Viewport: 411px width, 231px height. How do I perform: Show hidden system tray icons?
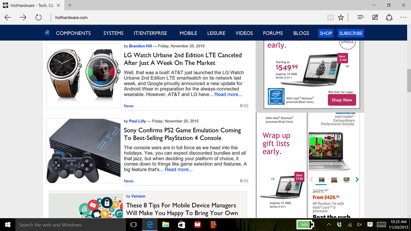[x=329, y=225]
